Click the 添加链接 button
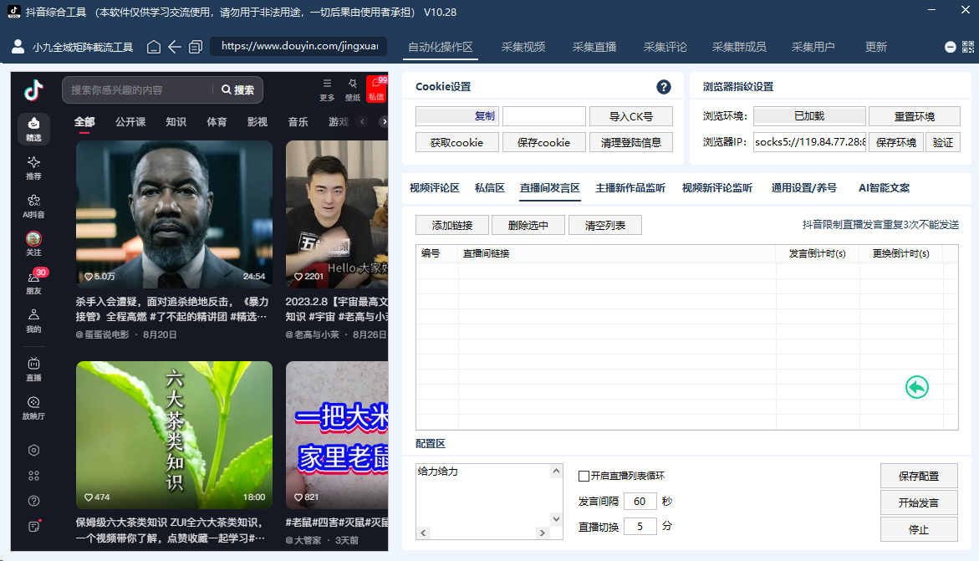979x561 pixels. pos(451,225)
